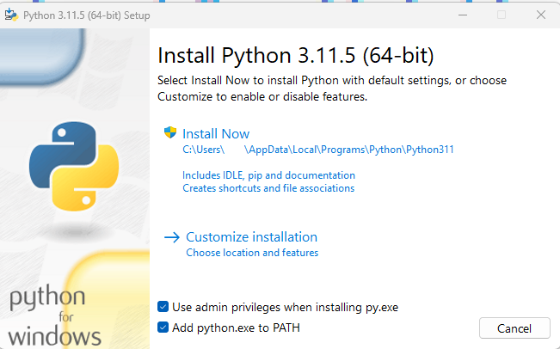The width and height of the screenshot is (560, 349).
Task: Click the arrow icon beside Customize installation
Action: pyautogui.click(x=172, y=237)
